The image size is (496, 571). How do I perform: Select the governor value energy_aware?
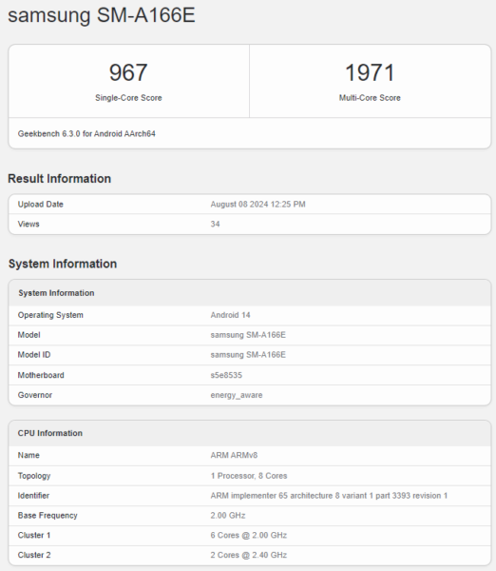[237, 395]
